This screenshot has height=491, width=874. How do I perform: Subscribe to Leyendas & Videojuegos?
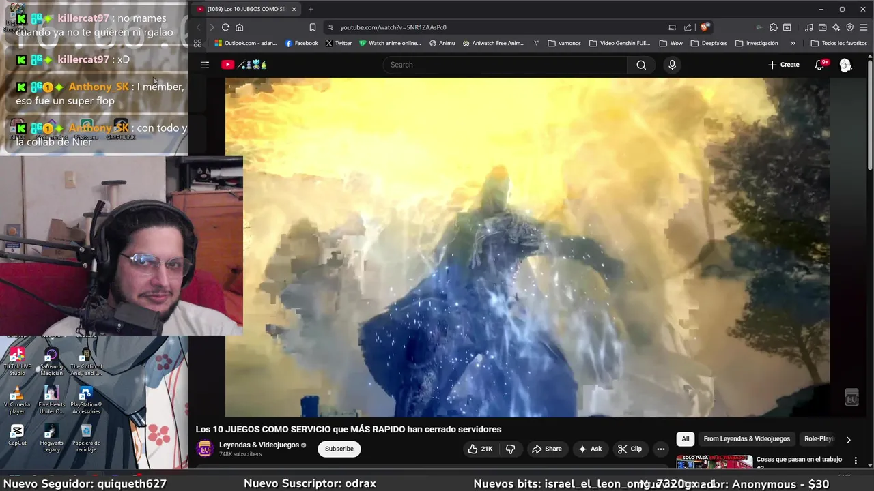point(339,449)
